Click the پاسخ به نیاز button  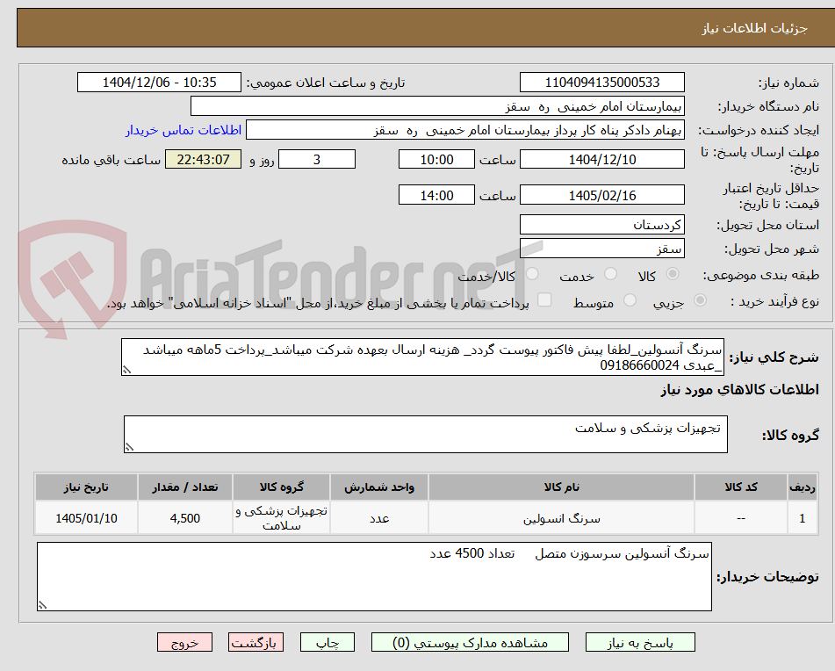(640, 642)
